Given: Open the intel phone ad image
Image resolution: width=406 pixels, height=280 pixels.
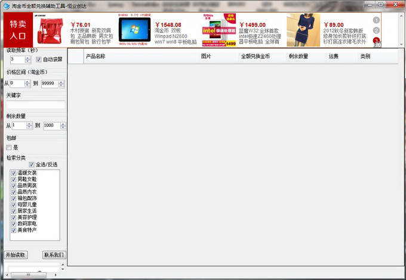Looking at the screenshot, I should (x=219, y=30).
